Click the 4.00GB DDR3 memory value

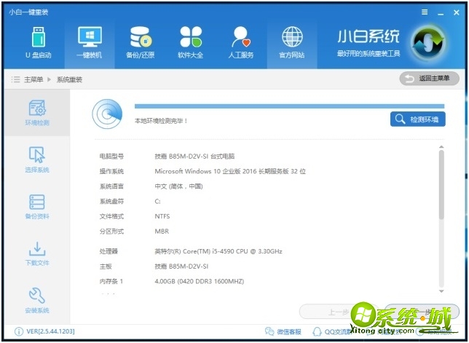click(x=200, y=281)
